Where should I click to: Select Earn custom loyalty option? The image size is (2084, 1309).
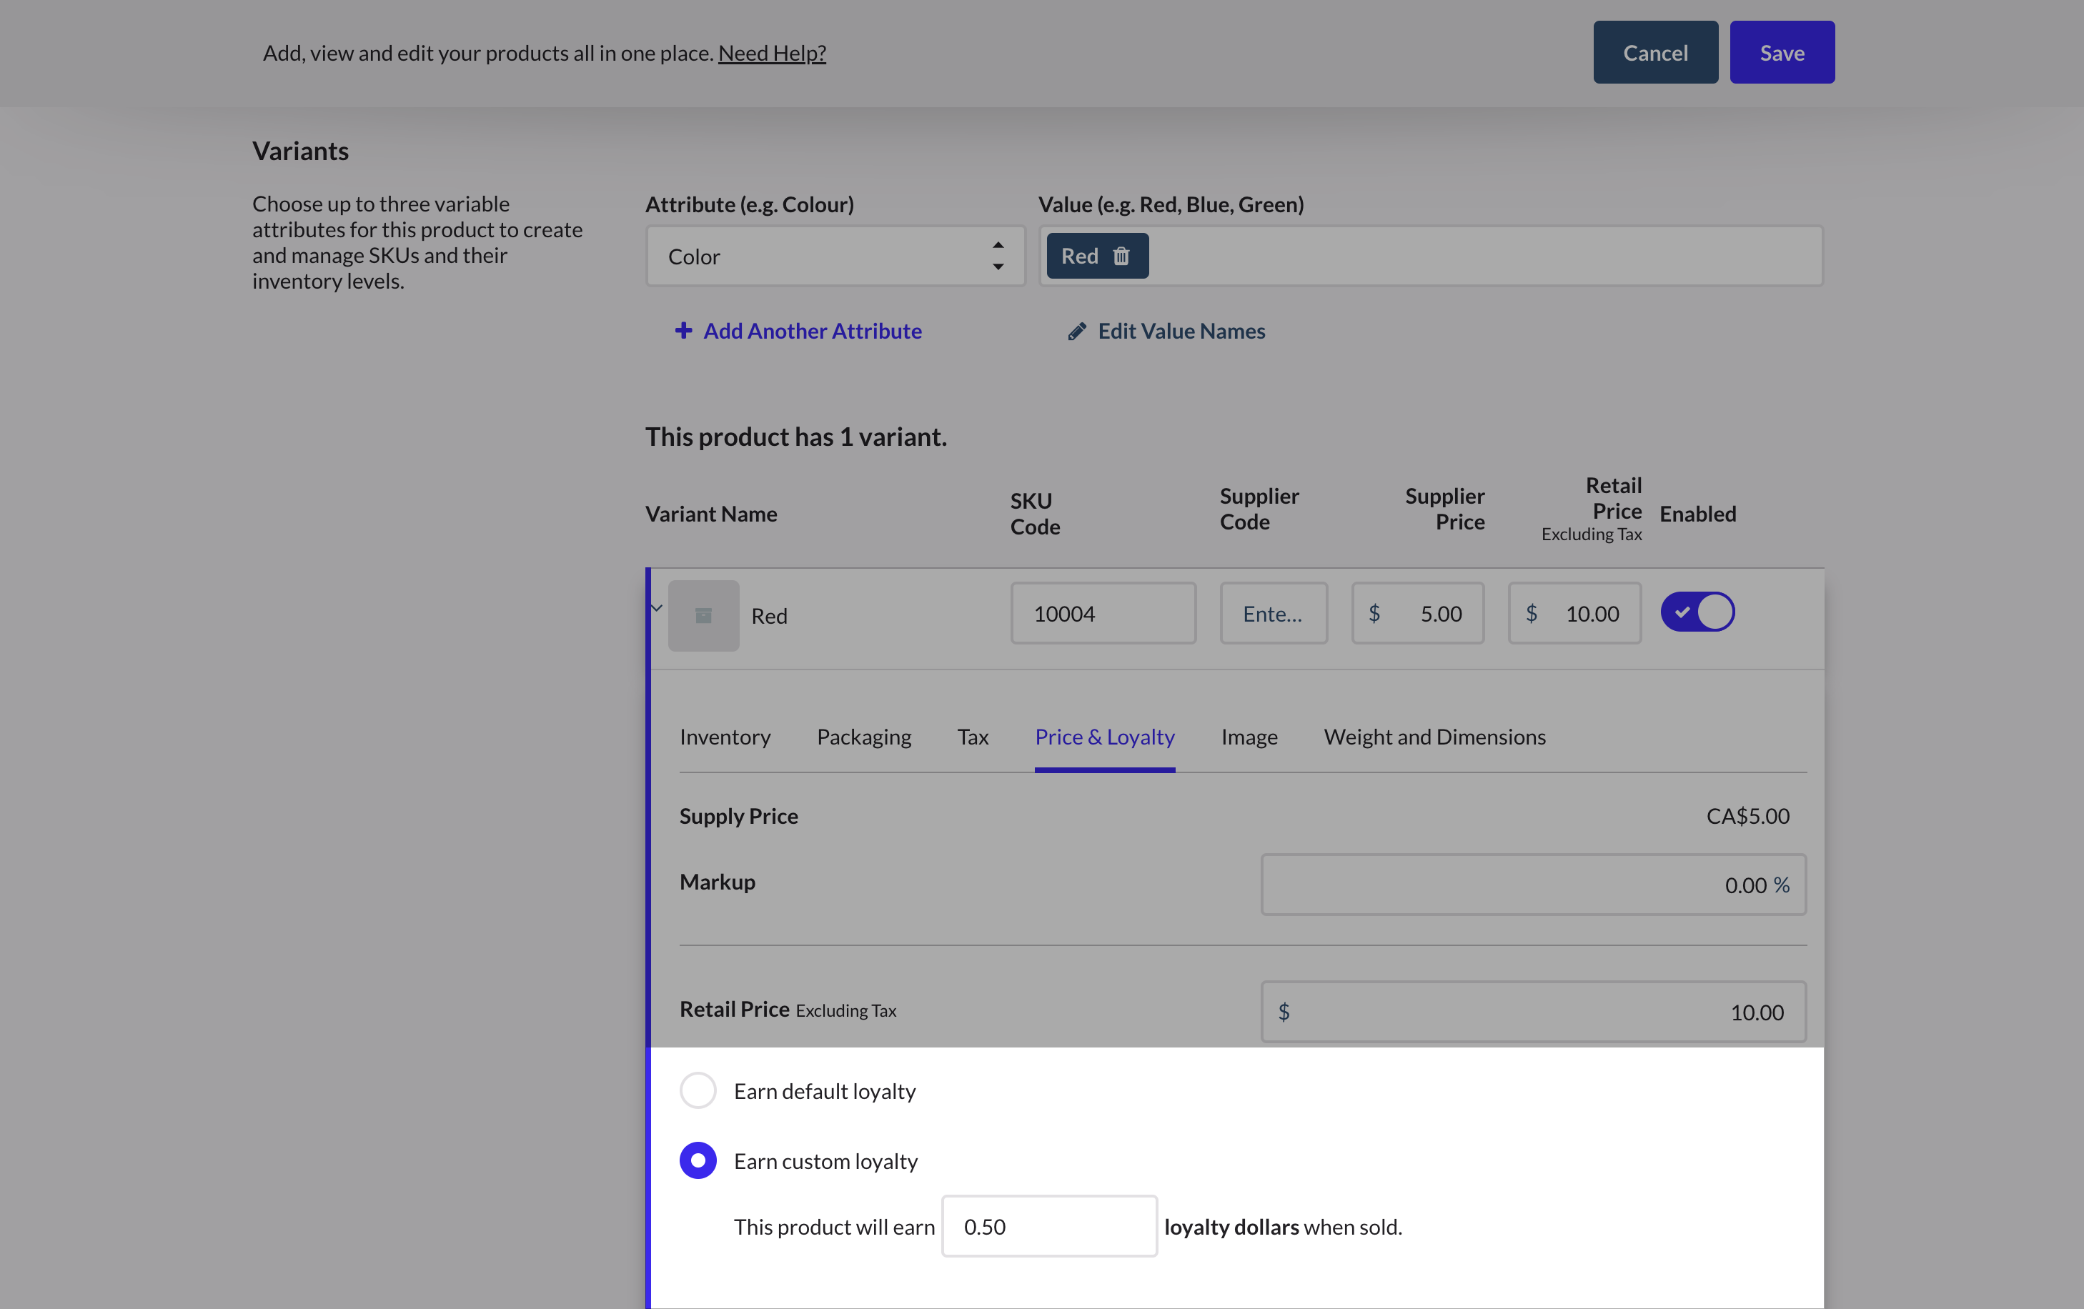(698, 1160)
